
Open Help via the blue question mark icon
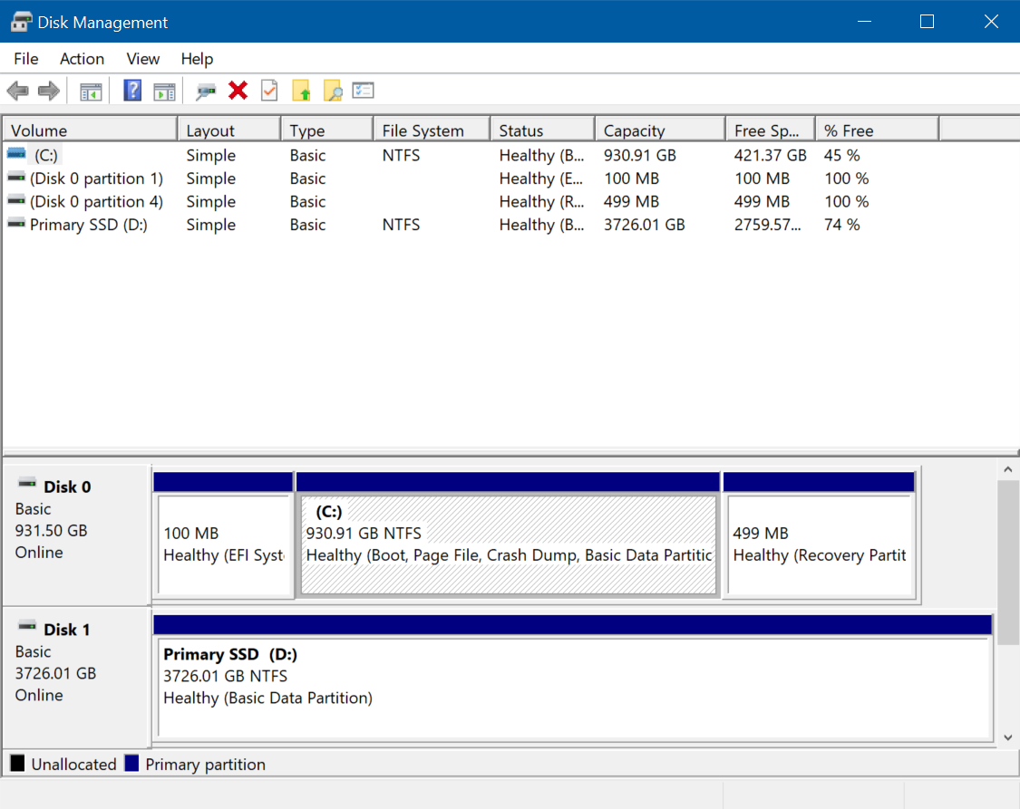[132, 91]
